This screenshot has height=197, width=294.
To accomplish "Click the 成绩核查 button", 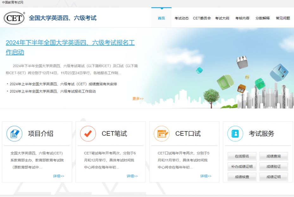I will [x=242, y=177].
